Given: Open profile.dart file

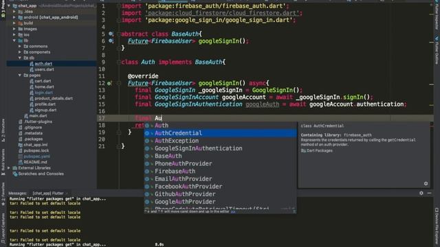Looking at the screenshot, I should (x=45, y=104).
